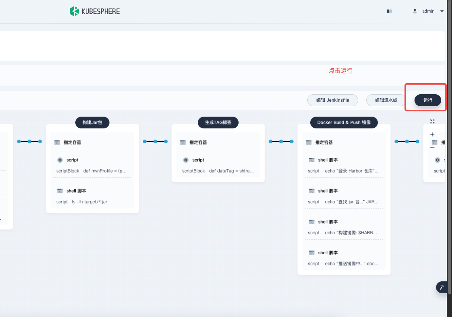Click the page vertical scrollbar
The width and height of the screenshot is (452, 317).
pyautogui.click(x=449, y=148)
